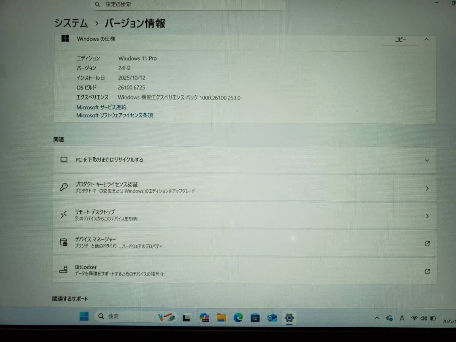Click the バージョン情報 page title
The image size is (456, 342).
click(x=135, y=23)
